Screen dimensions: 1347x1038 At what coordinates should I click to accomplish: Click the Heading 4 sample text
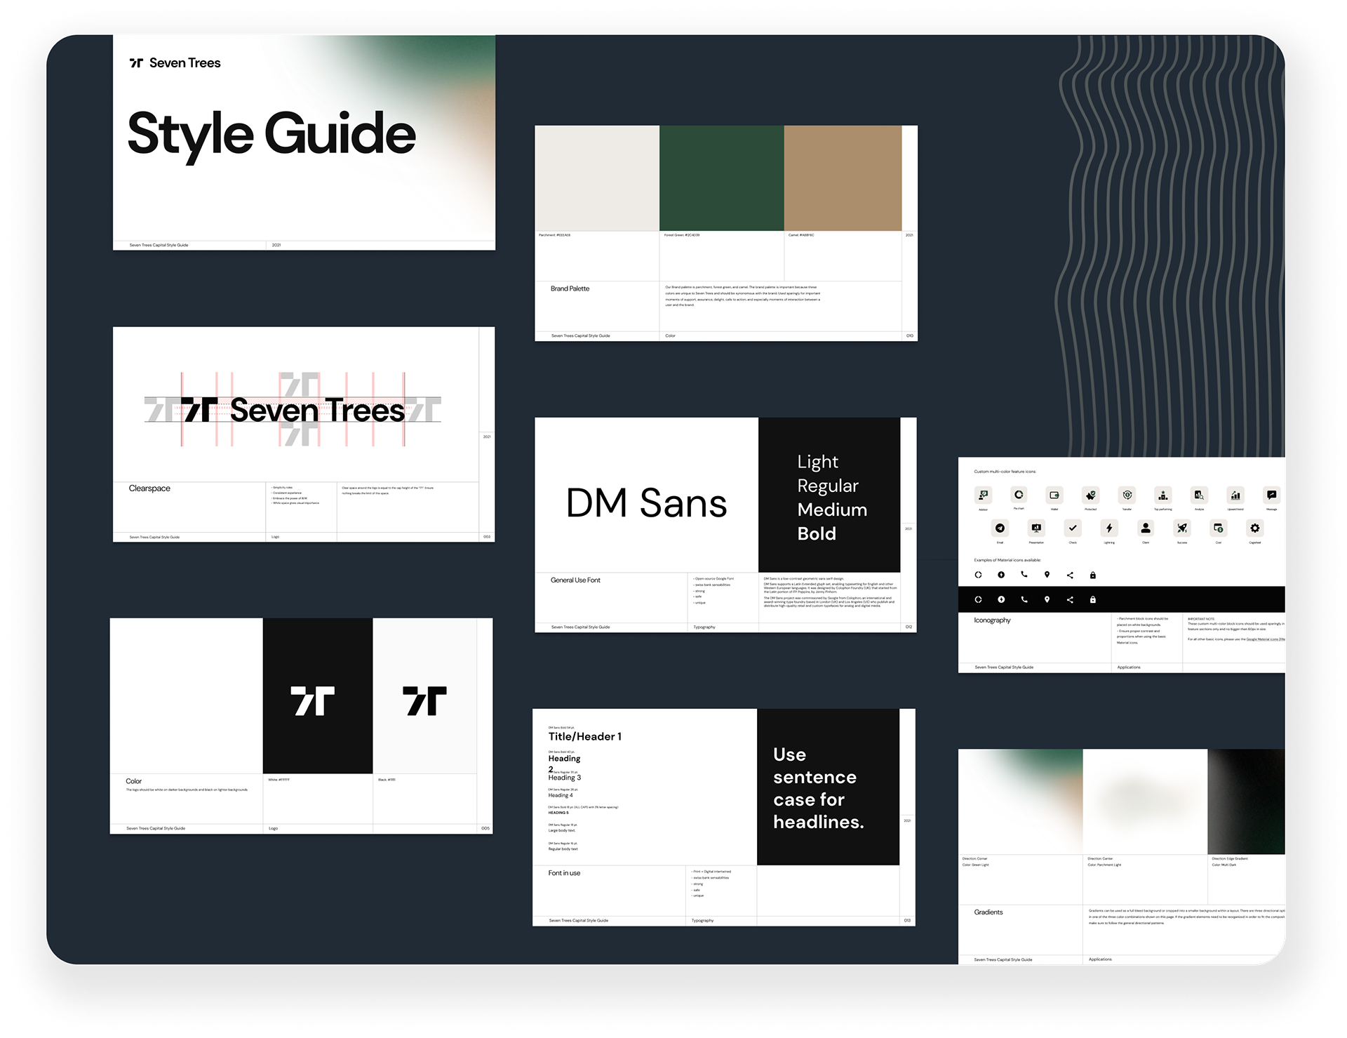(x=561, y=795)
